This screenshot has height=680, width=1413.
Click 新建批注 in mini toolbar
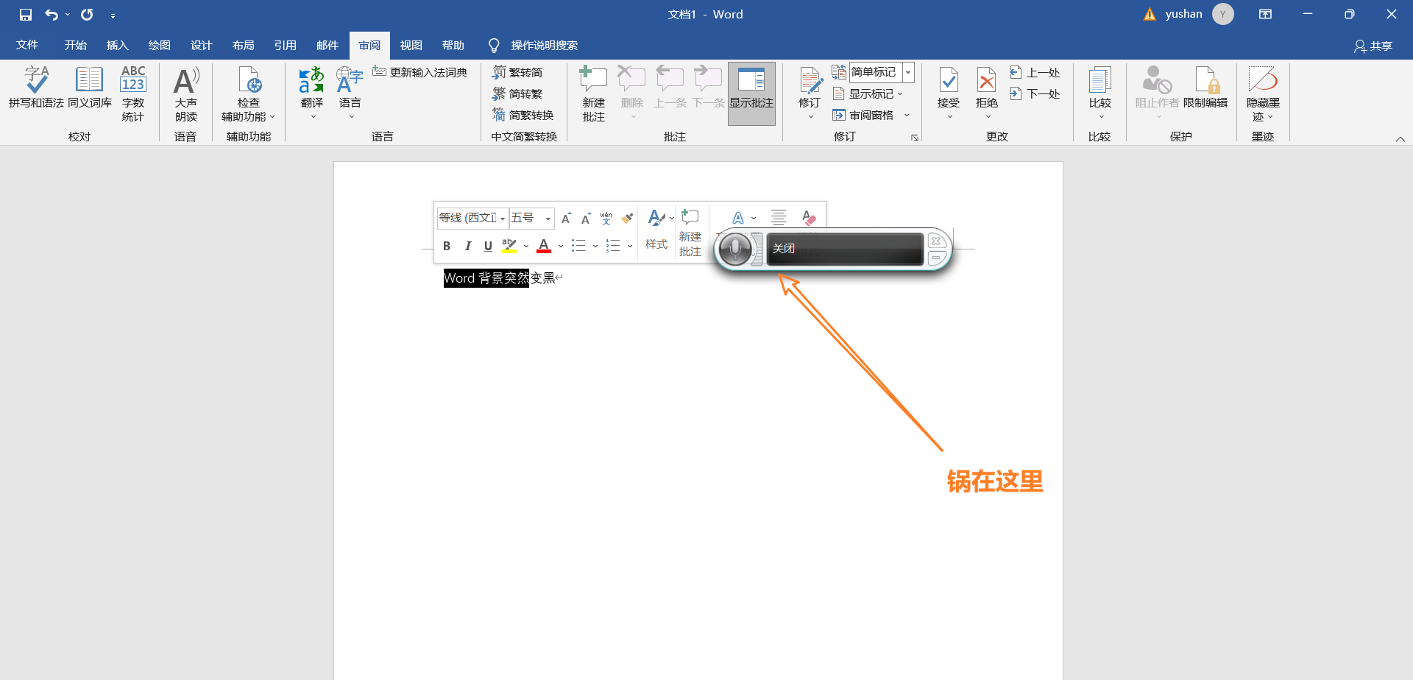(690, 232)
